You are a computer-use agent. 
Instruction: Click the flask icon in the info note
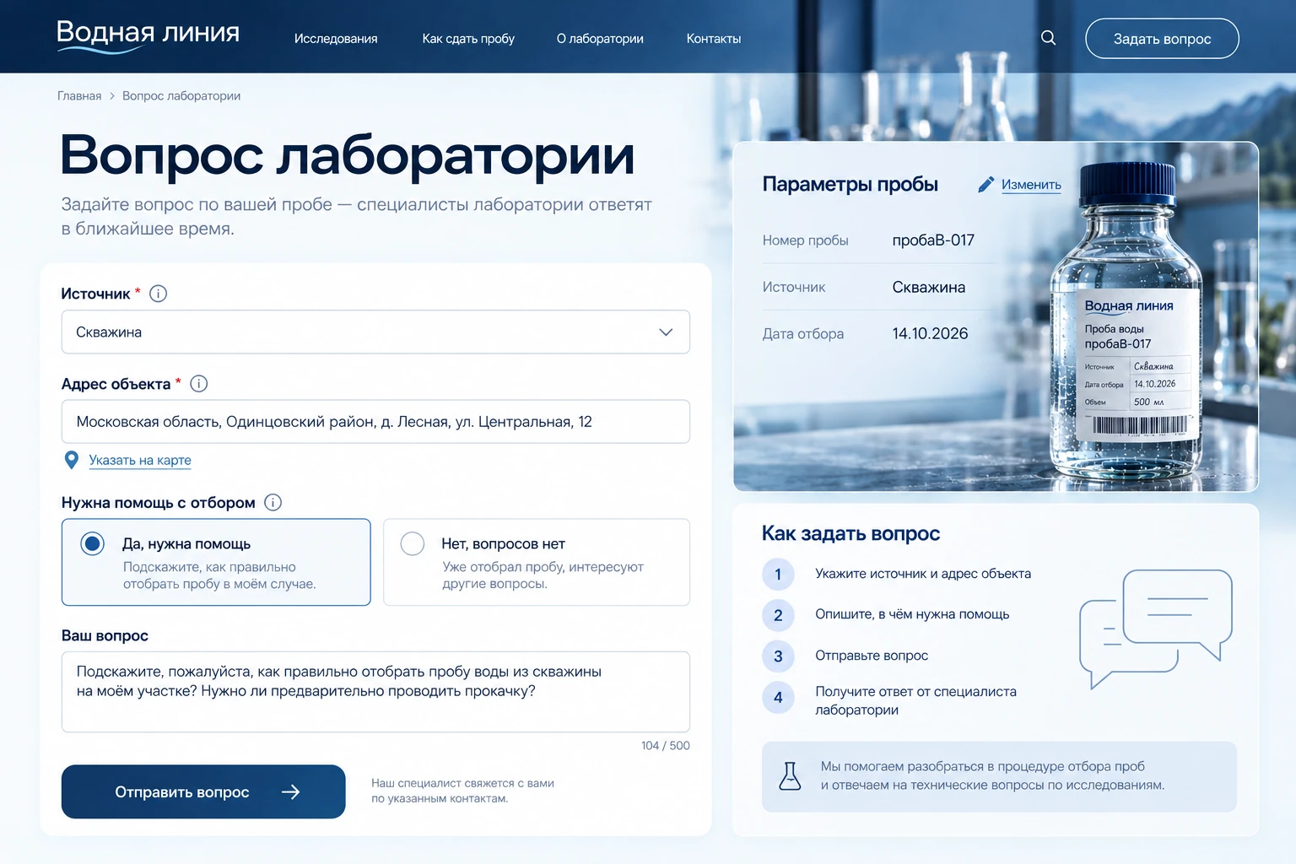pyautogui.click(x=790, y=775)
